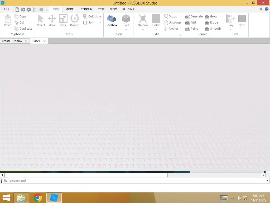Switch to the VIEW ribbon tab
Image resolution: width=270 pixels, height=203 pixels.
(x=113, y=9)
